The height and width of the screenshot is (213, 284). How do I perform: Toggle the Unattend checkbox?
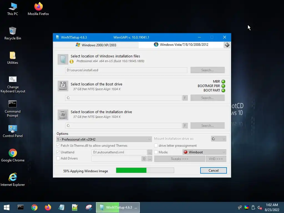(x=58, y=152)
